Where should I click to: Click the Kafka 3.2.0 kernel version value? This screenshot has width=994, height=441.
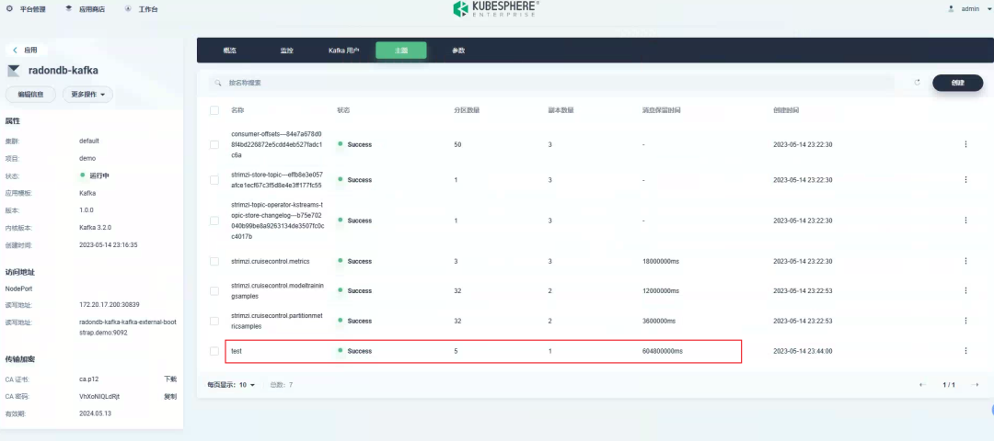coord(96,227)
